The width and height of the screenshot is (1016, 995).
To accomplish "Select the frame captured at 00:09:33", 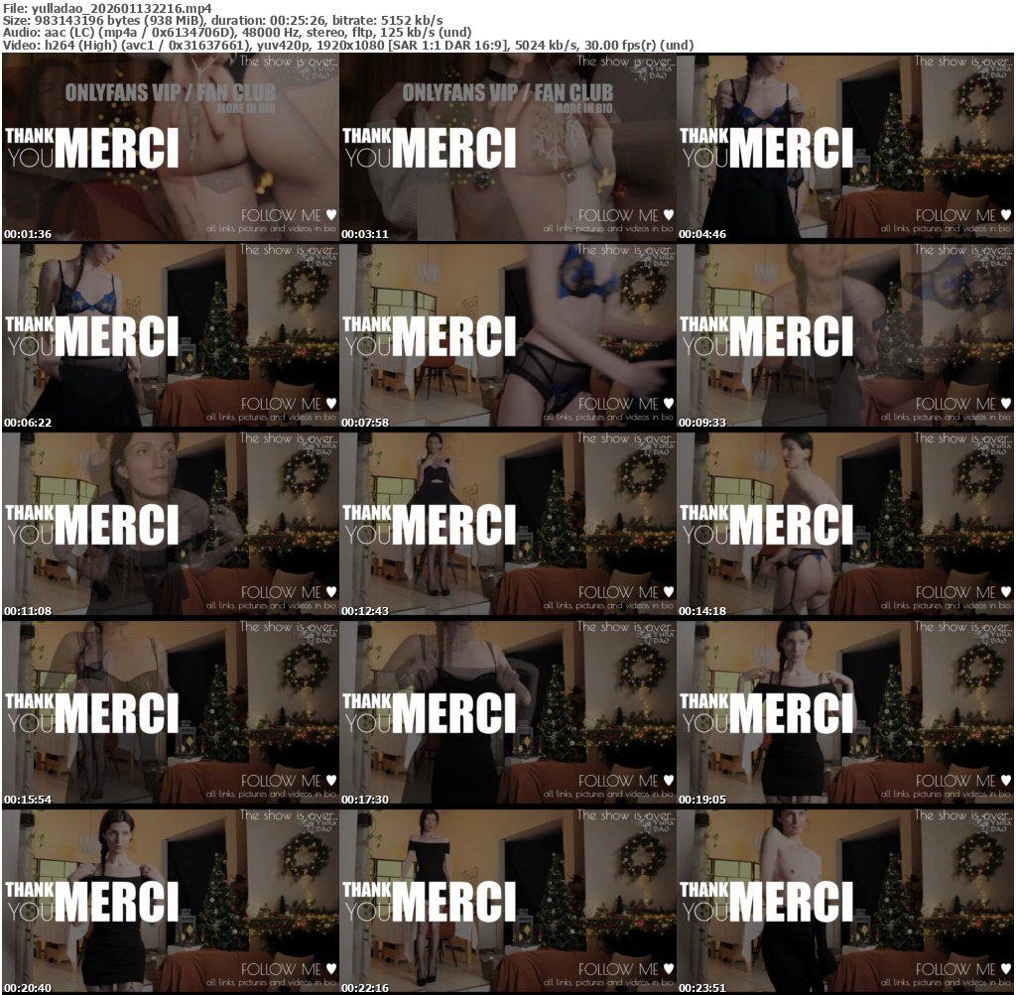I will (x=845, y=336).
